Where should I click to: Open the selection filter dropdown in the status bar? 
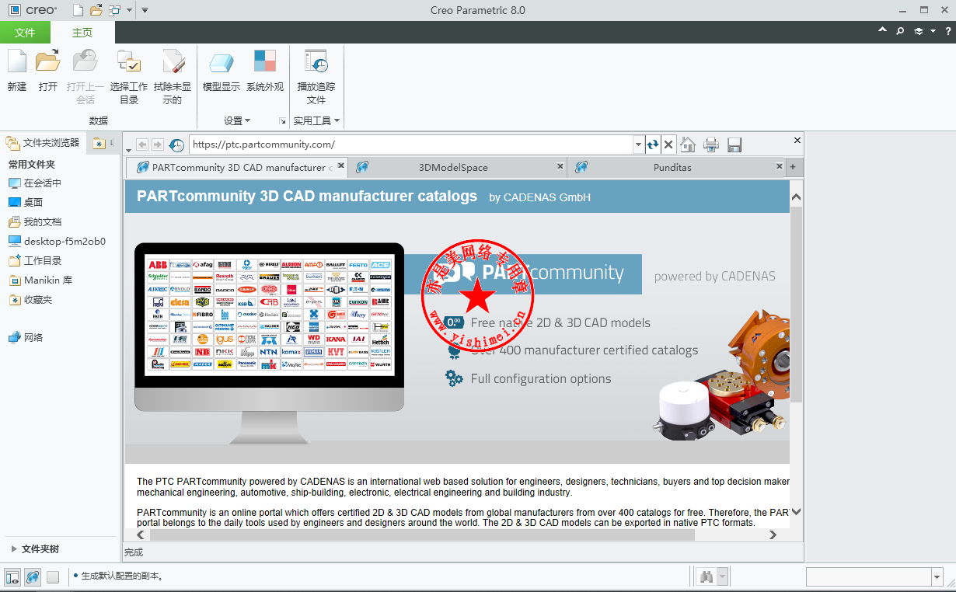click(x=937, y=576)
